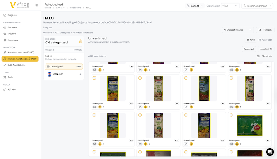Edit annotation #12 pencil icon
The width and height of the screenshot is (277, 159).
(x=231, y=144)
